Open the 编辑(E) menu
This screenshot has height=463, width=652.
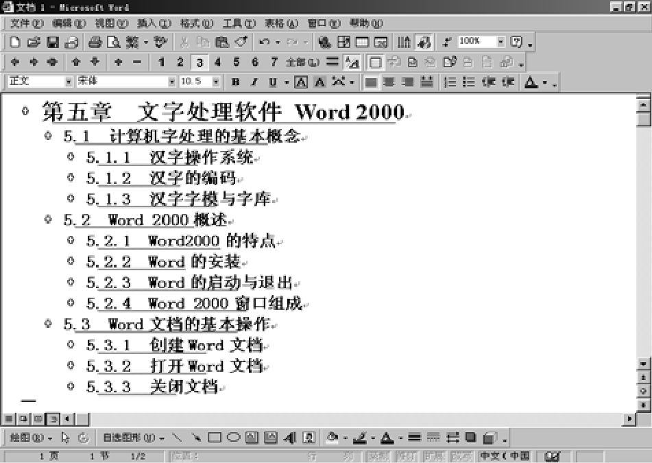click(x=69, y=23)
